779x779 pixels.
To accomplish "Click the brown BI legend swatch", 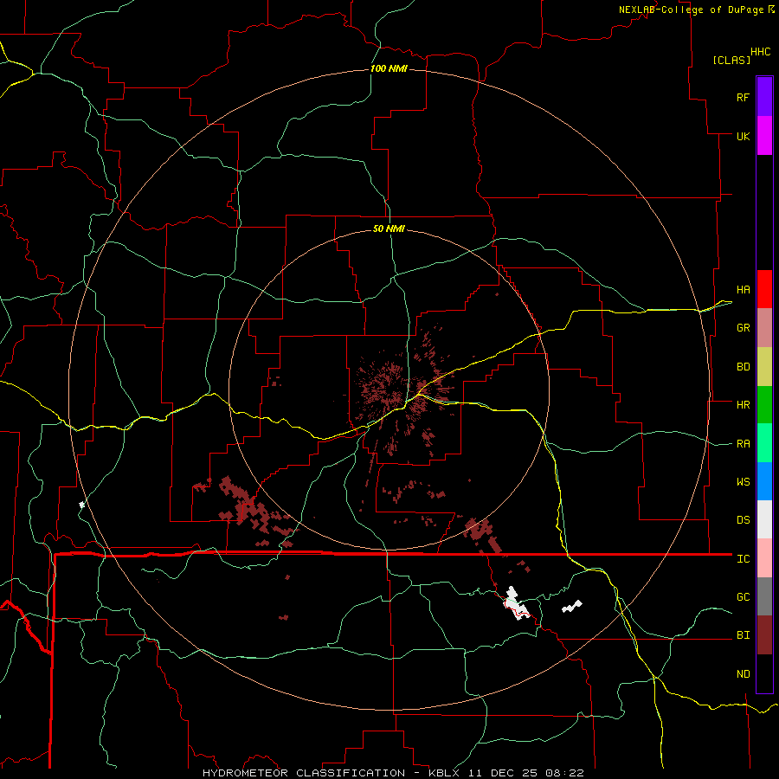I will point(764,635).
